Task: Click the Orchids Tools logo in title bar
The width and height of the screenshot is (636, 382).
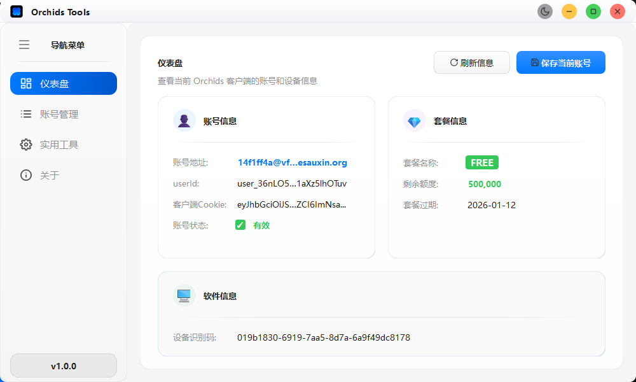Action: (17, 11)
